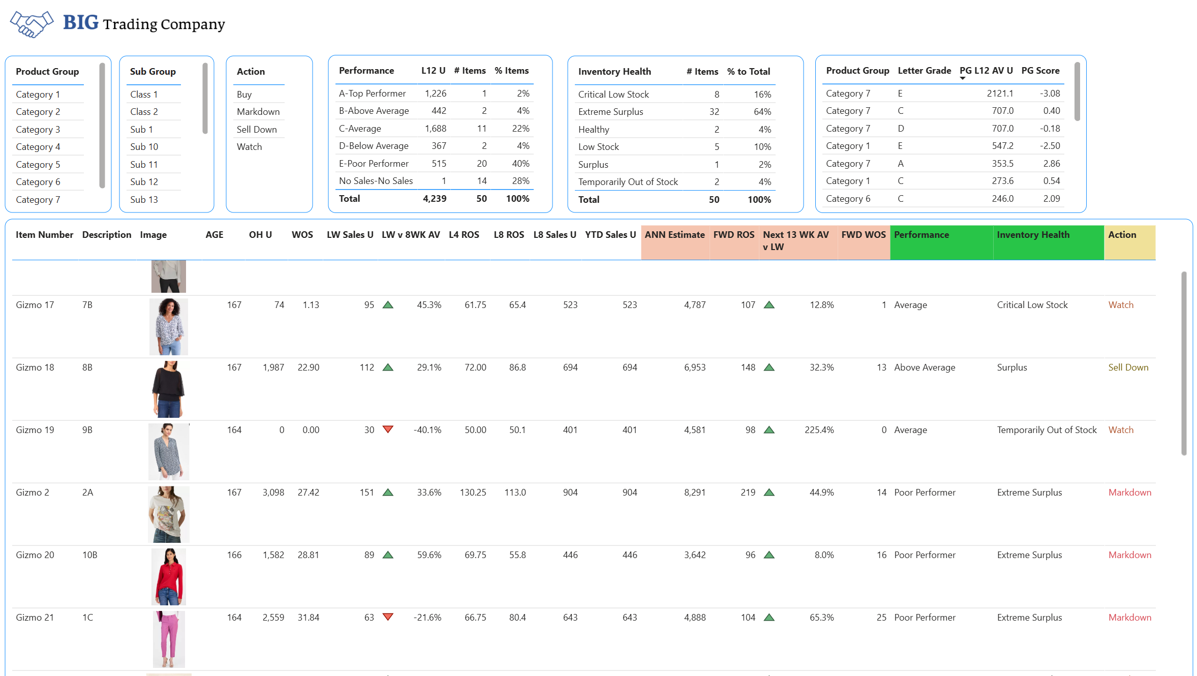Viewport: 1197px width, 676px height.
Task: Sort by yellow Action column header
Action: [x=1130, y=242]
